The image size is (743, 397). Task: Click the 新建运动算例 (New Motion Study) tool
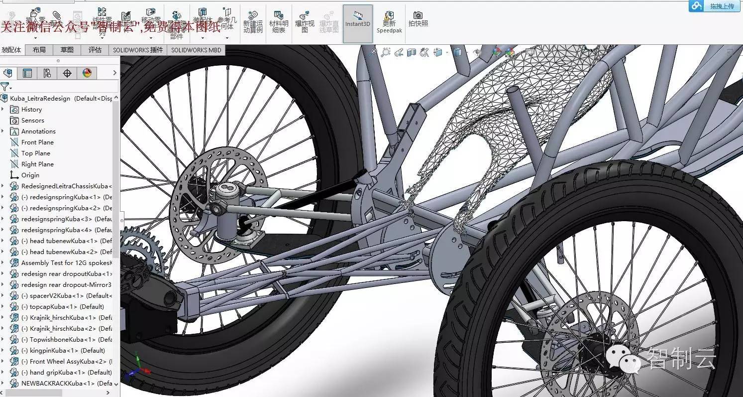point(253,21)
